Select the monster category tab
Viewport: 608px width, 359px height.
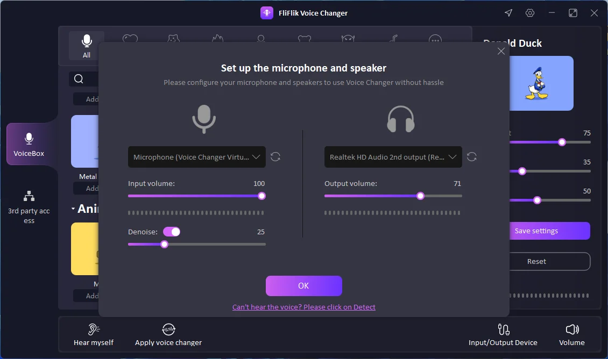pyautogui.click(x=348, y=39)
